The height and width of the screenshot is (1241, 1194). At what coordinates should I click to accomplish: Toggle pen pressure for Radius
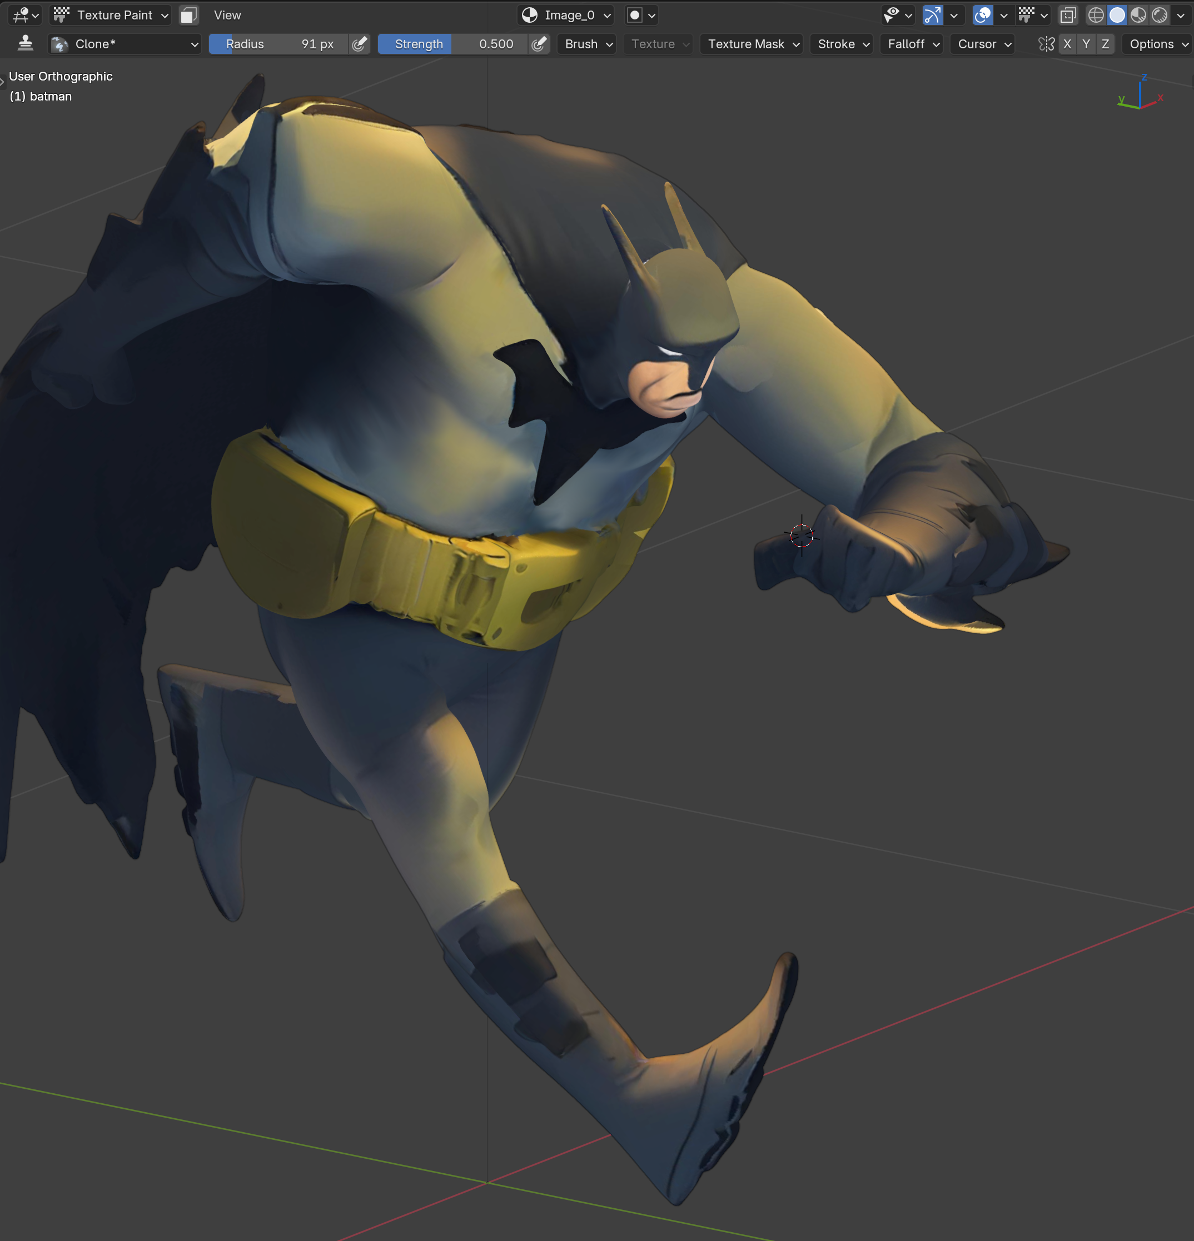(359, 44)
